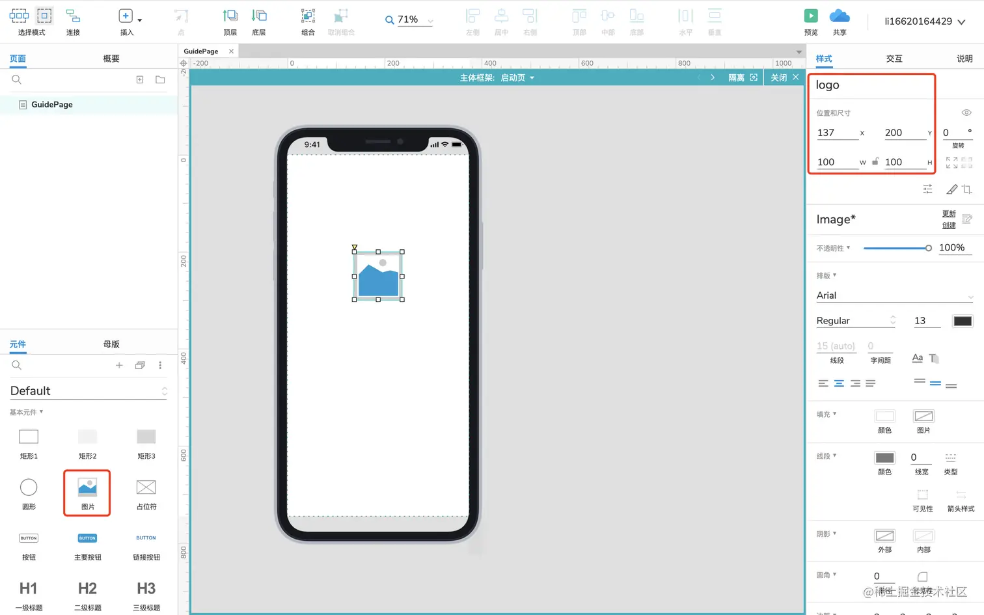
Task: Open the style manager icon beside Image*
Action: coord(967,219)
